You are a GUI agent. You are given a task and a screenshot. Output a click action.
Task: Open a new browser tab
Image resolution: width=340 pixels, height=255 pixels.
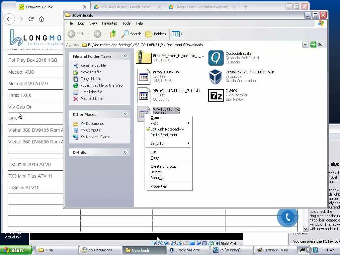[245, 7]
